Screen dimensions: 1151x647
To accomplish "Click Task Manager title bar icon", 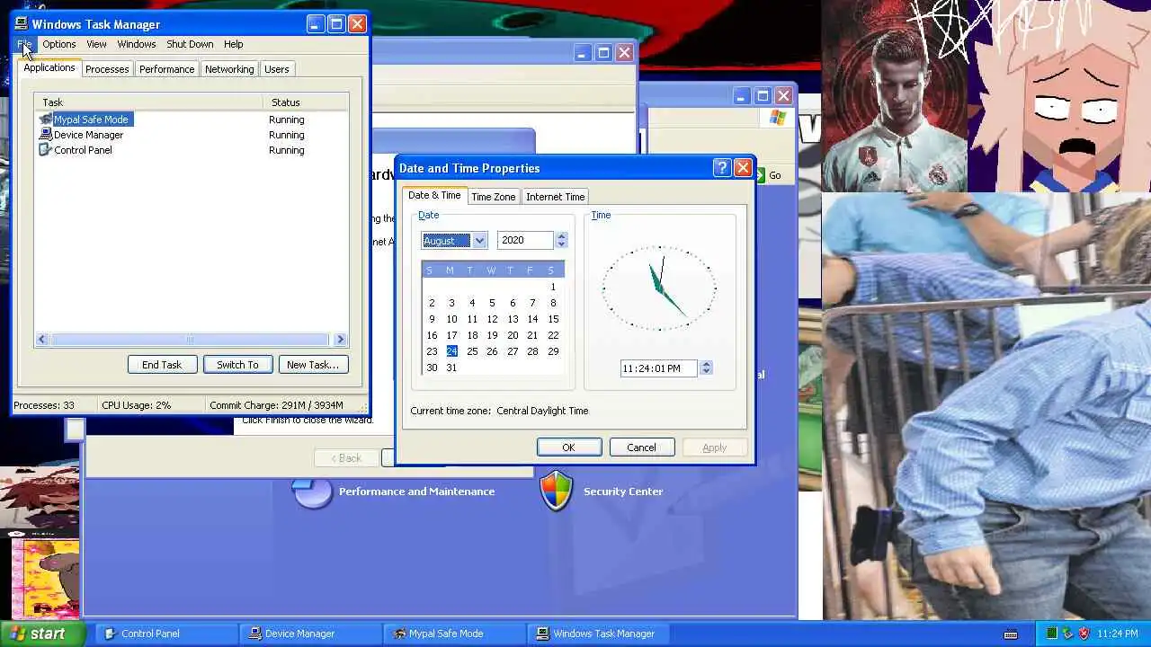I will coord(22,24).
